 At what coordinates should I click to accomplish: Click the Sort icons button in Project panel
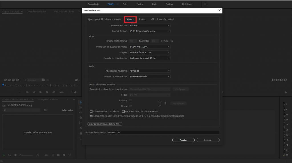coord(38,155)
